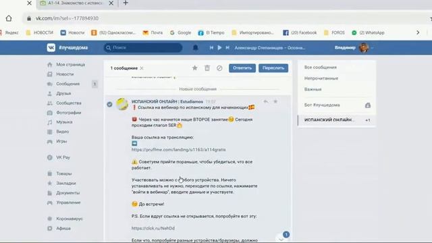Open ИСПАНСКИЙ ОНЛАЙН conversation tab

(x=337, y=120)
